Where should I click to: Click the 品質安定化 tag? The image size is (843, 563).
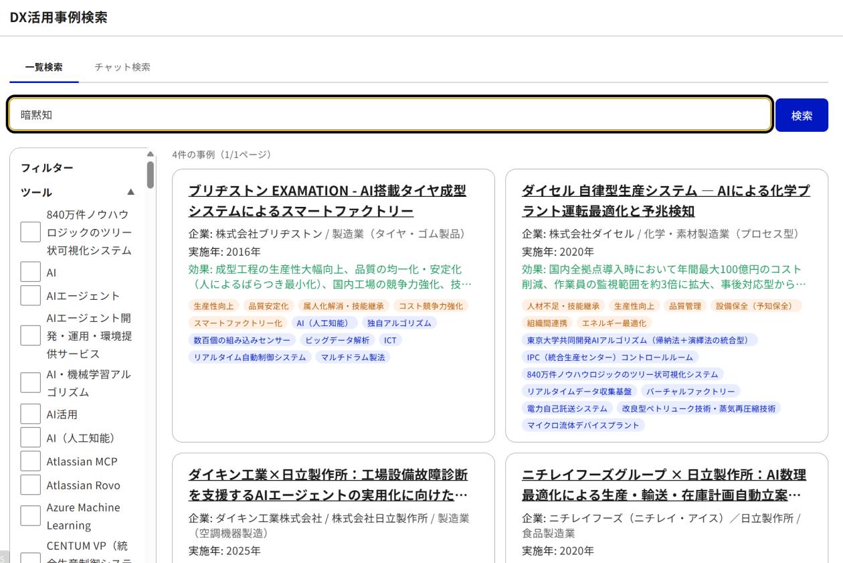point(268,306)
